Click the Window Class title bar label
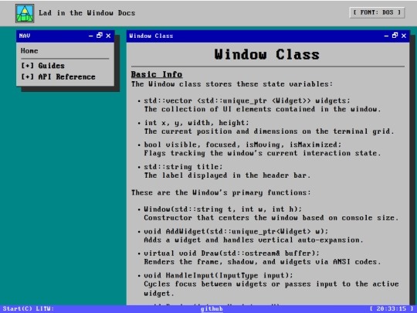The image size is (417, 313). click(x=151, y=36)
